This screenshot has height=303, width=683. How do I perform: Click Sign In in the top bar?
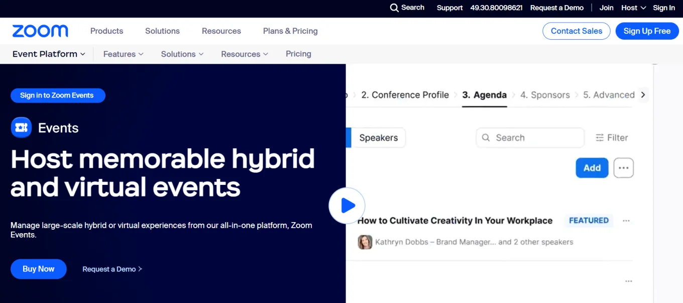click(x=664, y=8)
